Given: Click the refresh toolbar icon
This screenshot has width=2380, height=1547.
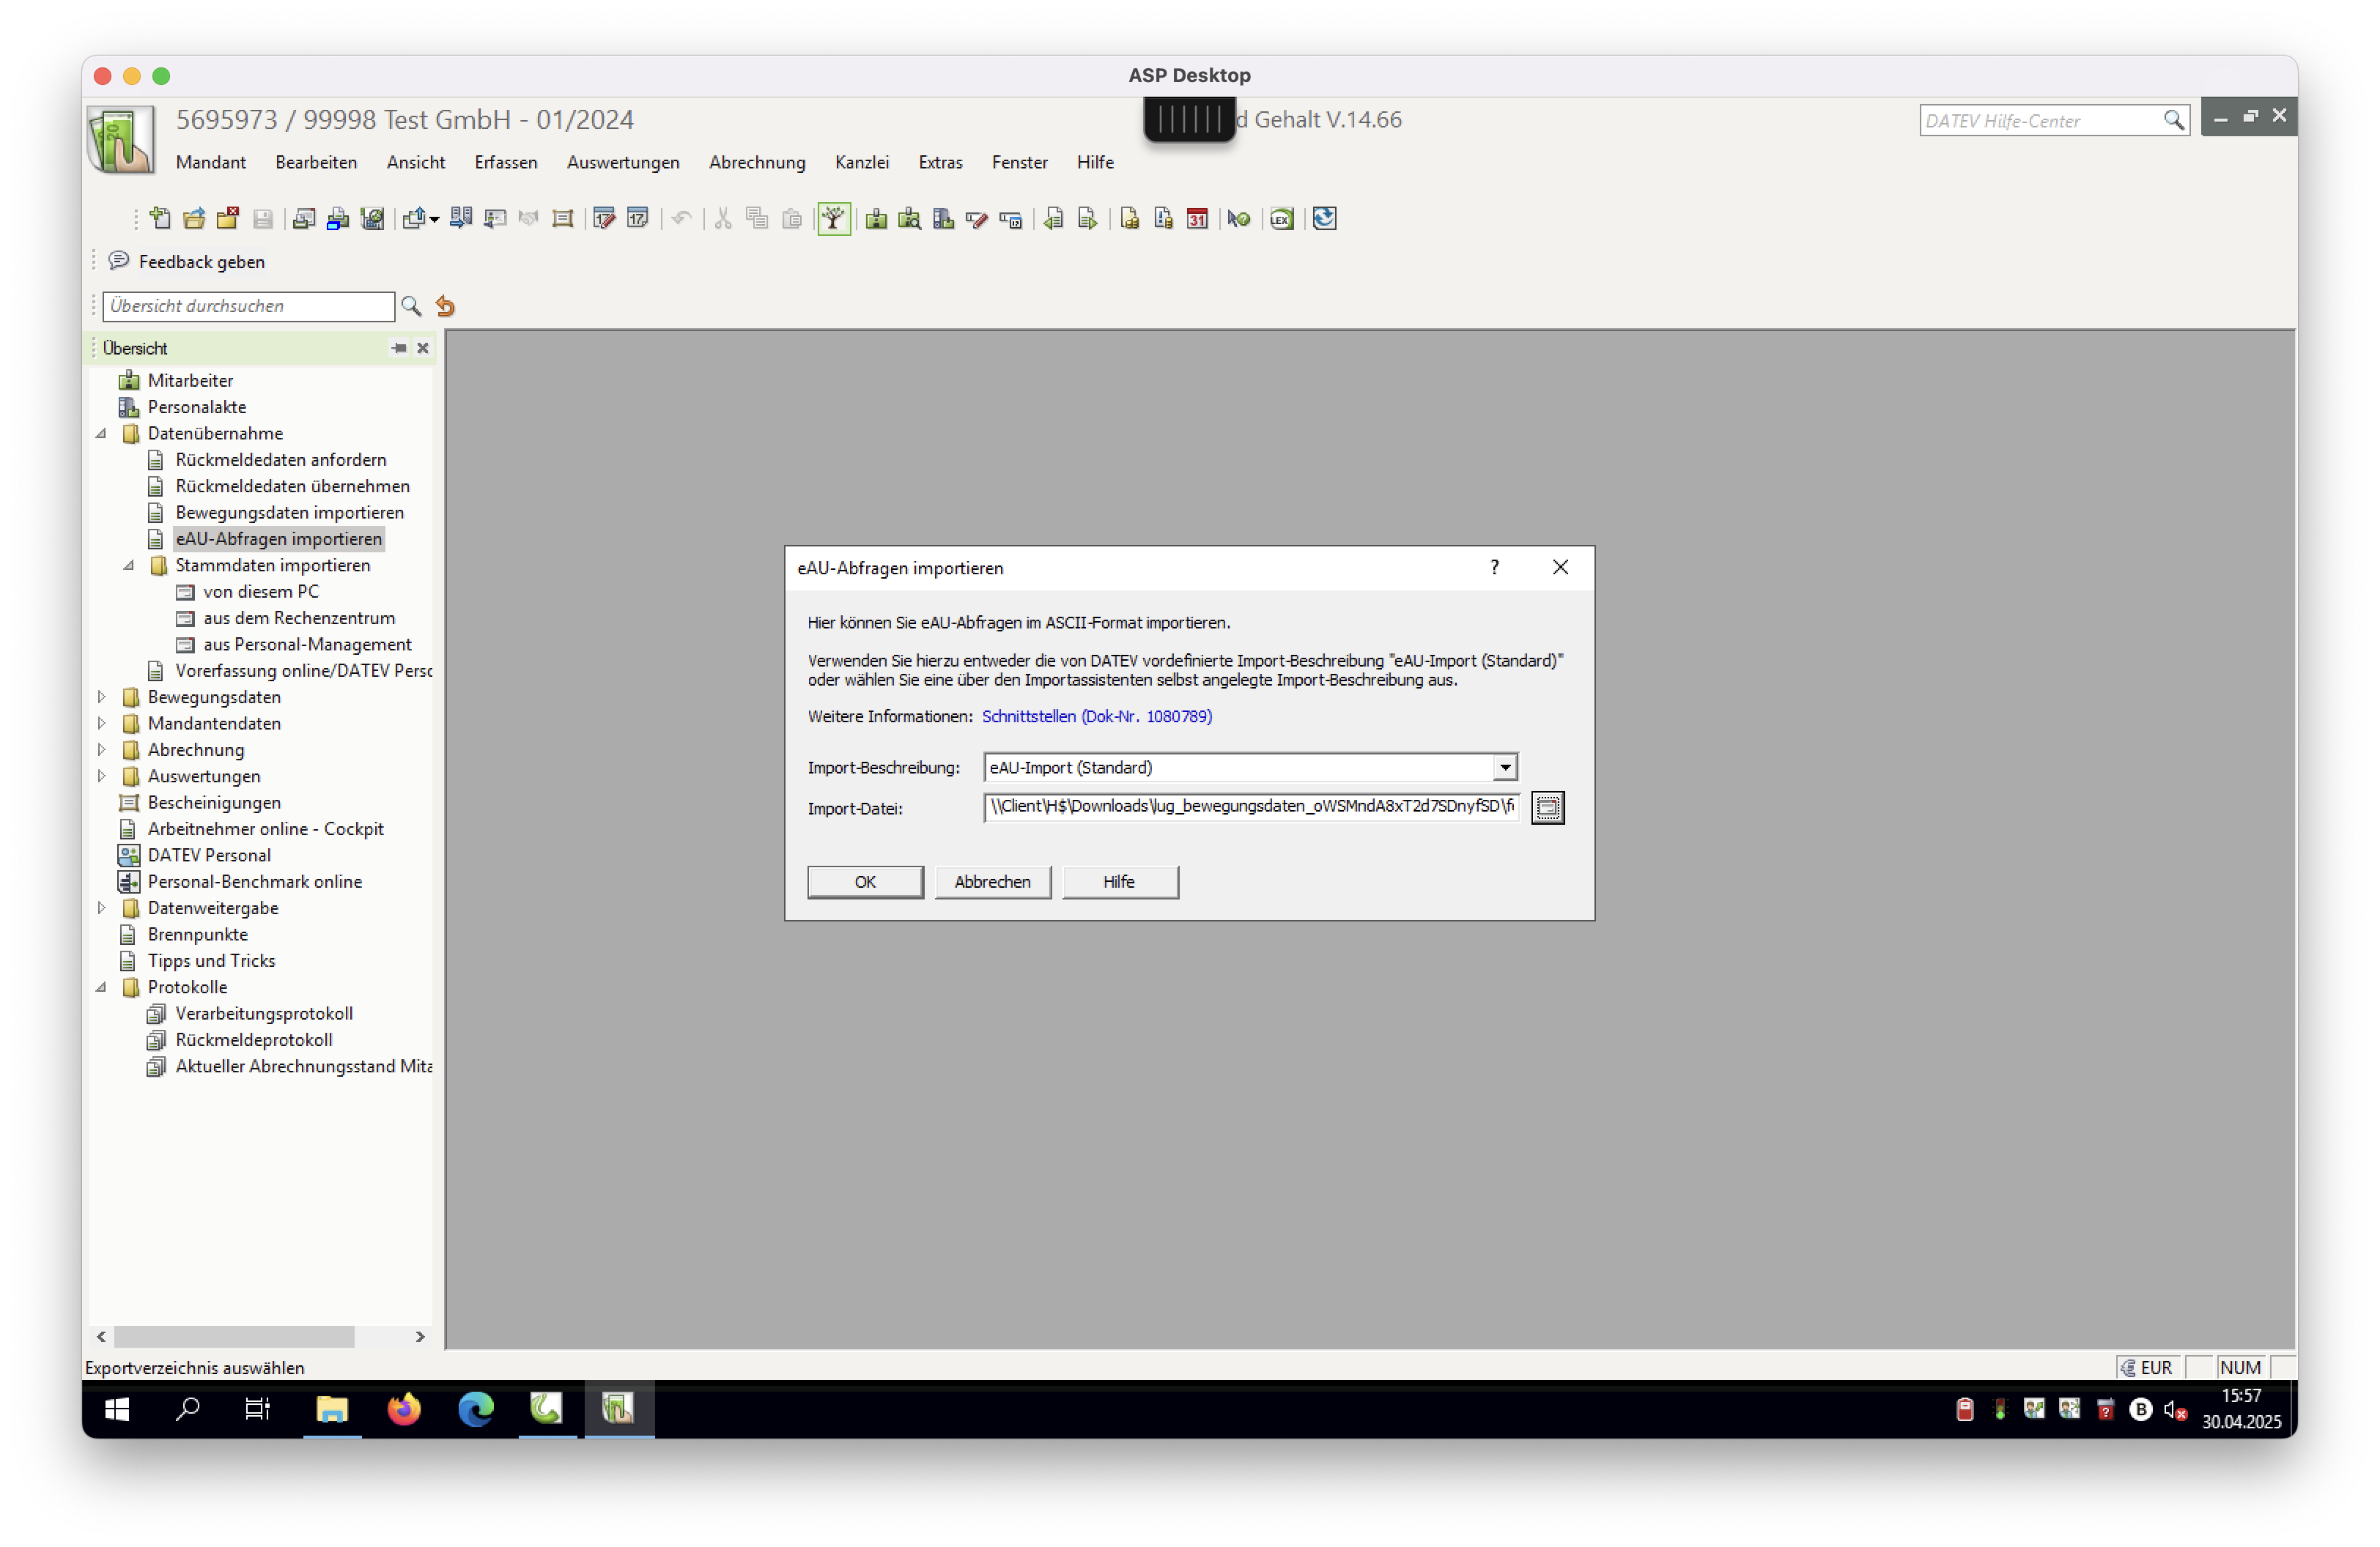Looking at the screenshot, I should (x=1324, y=218).
